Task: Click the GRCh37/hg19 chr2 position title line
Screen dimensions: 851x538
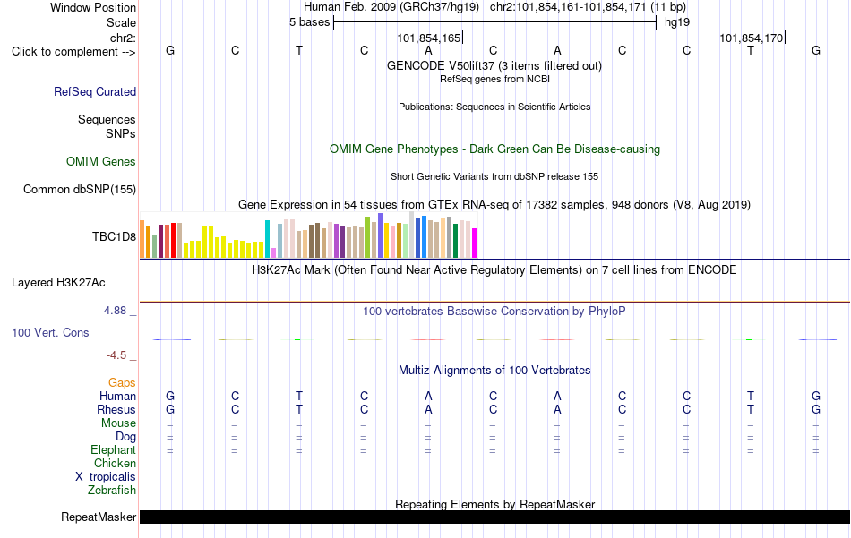Action: click(494, 7)
